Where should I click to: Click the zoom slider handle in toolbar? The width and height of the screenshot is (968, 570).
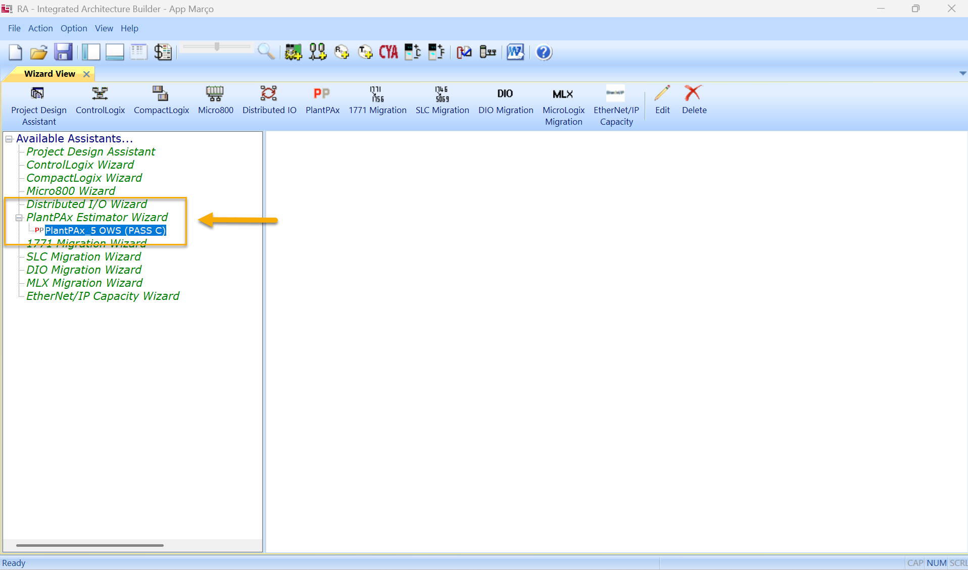(x=217, y=46)
